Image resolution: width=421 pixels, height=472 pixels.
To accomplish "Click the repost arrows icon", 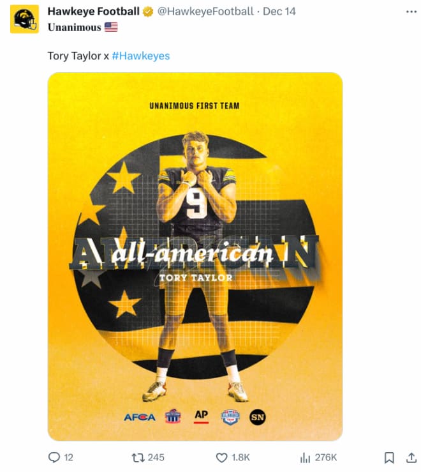I will [x=138, y=457].
